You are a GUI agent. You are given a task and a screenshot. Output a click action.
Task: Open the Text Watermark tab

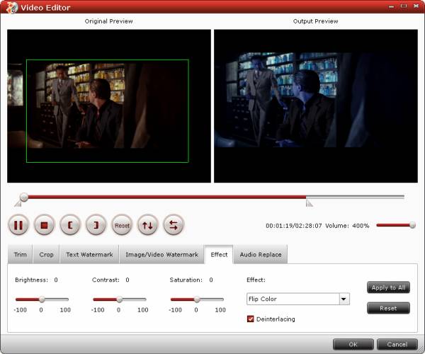click(x=89, y=255)
